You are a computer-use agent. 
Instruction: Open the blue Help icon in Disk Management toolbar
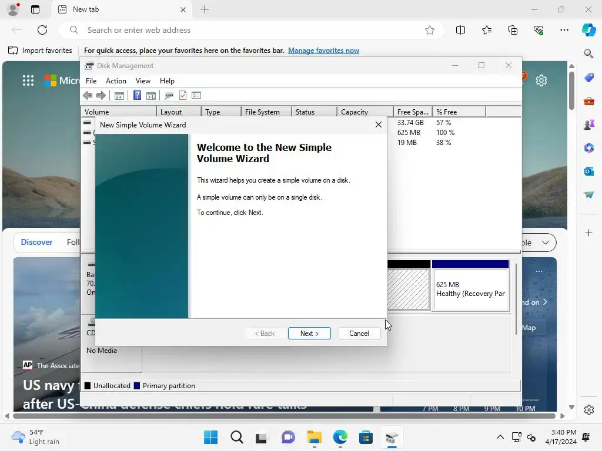coord(137,96)
